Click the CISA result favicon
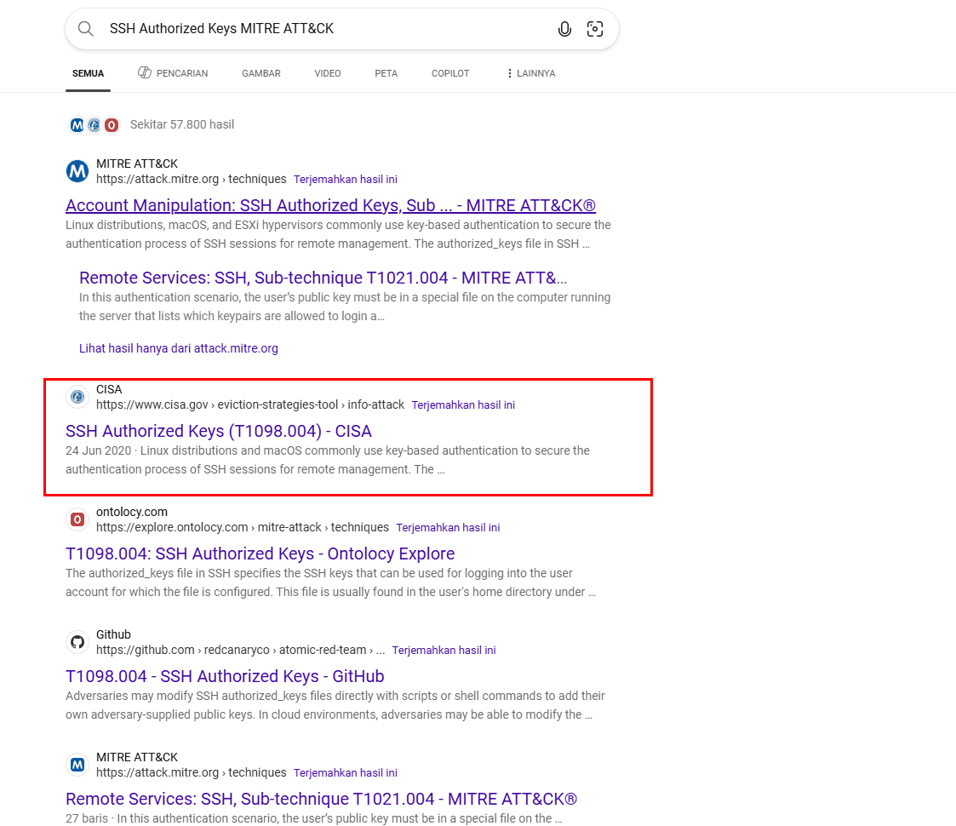The height and width of the screenshot is (826, 956). tap(77, 397)
